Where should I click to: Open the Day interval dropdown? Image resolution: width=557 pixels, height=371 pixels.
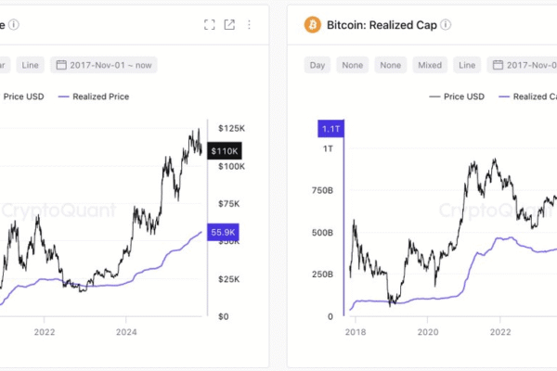(x=317, y=65)
